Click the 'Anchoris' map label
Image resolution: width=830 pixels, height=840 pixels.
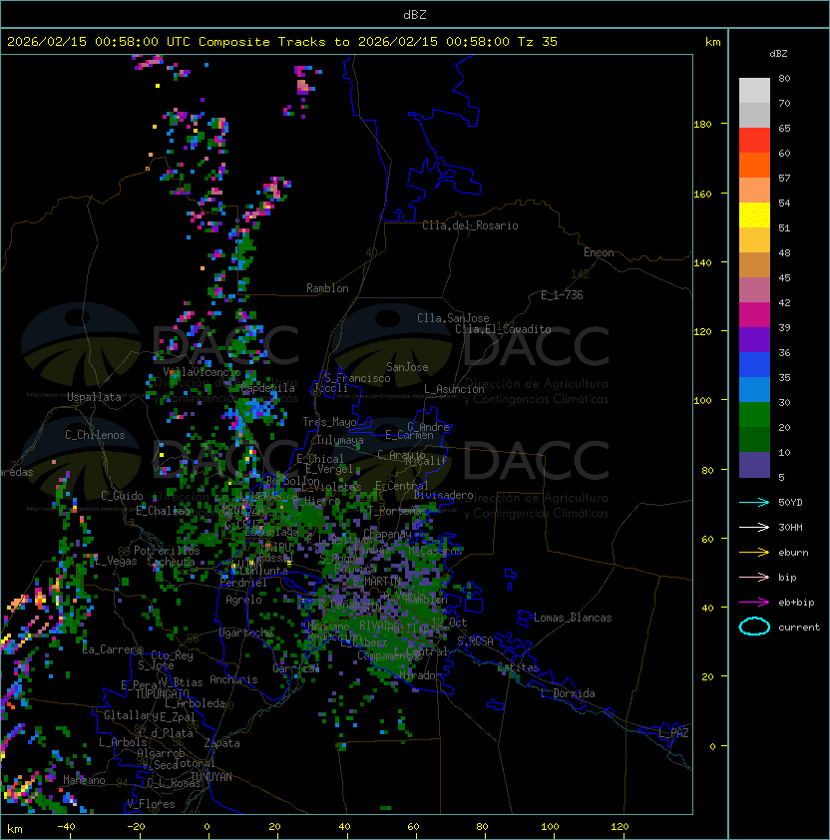[233, 679]
